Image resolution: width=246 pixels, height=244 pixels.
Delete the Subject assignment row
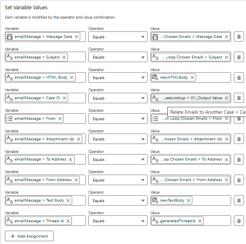pos(239,57)
